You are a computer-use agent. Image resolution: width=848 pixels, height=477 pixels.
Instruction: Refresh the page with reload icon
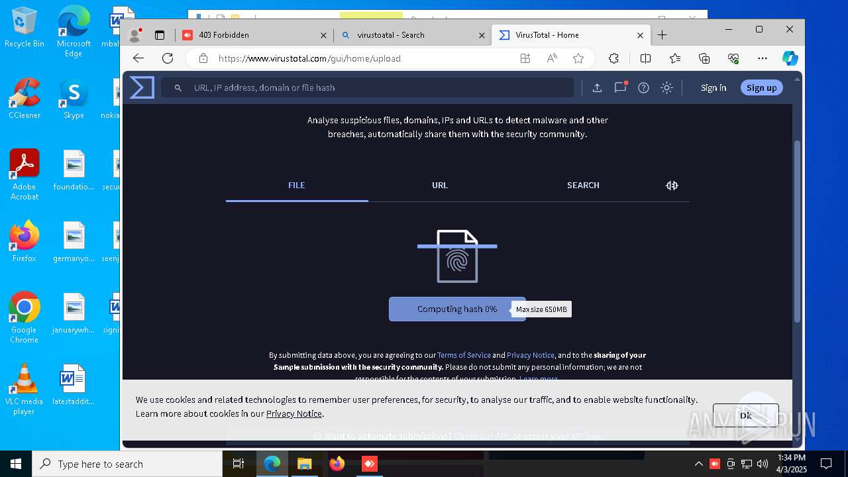click(x=168, y=58)
